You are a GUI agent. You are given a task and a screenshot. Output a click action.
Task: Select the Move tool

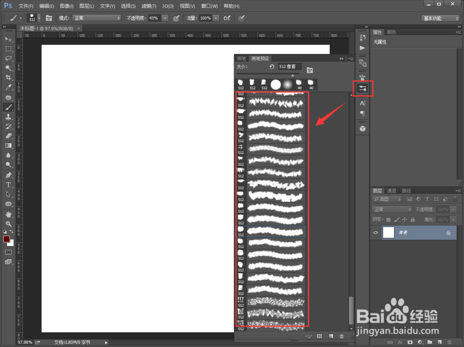click(8, 39)
